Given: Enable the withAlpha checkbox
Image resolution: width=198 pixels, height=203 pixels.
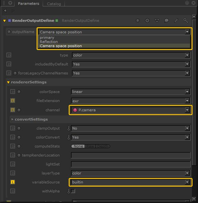Looking at the screenshot, I should coord(73,191).
